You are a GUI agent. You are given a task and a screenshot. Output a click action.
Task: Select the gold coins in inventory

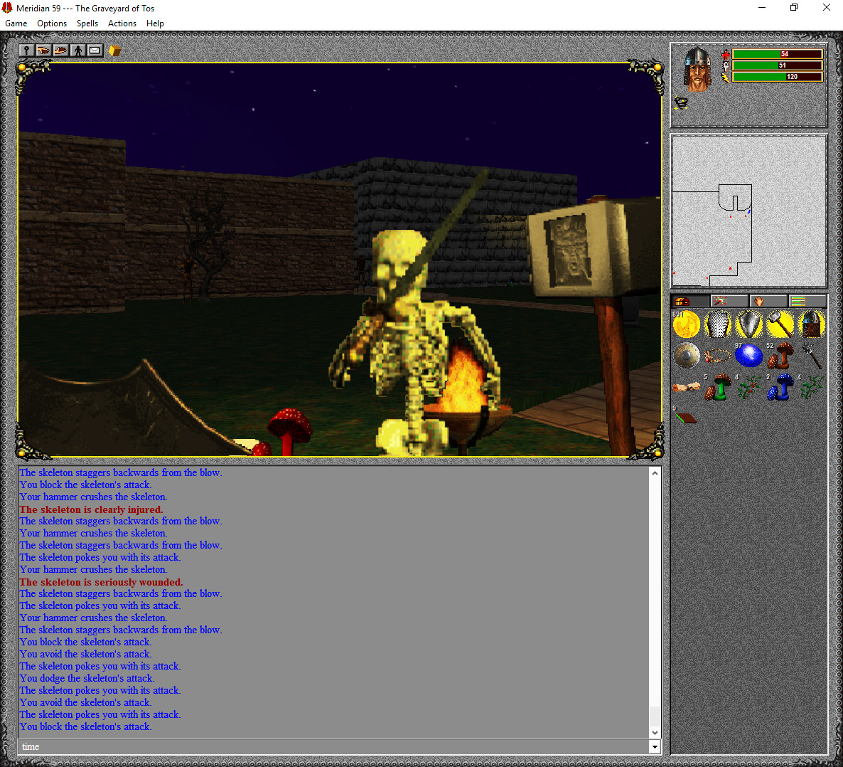pos(686,324)
